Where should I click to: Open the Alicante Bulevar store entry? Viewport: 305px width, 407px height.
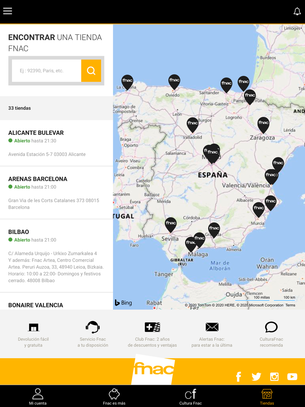point(56,143)
